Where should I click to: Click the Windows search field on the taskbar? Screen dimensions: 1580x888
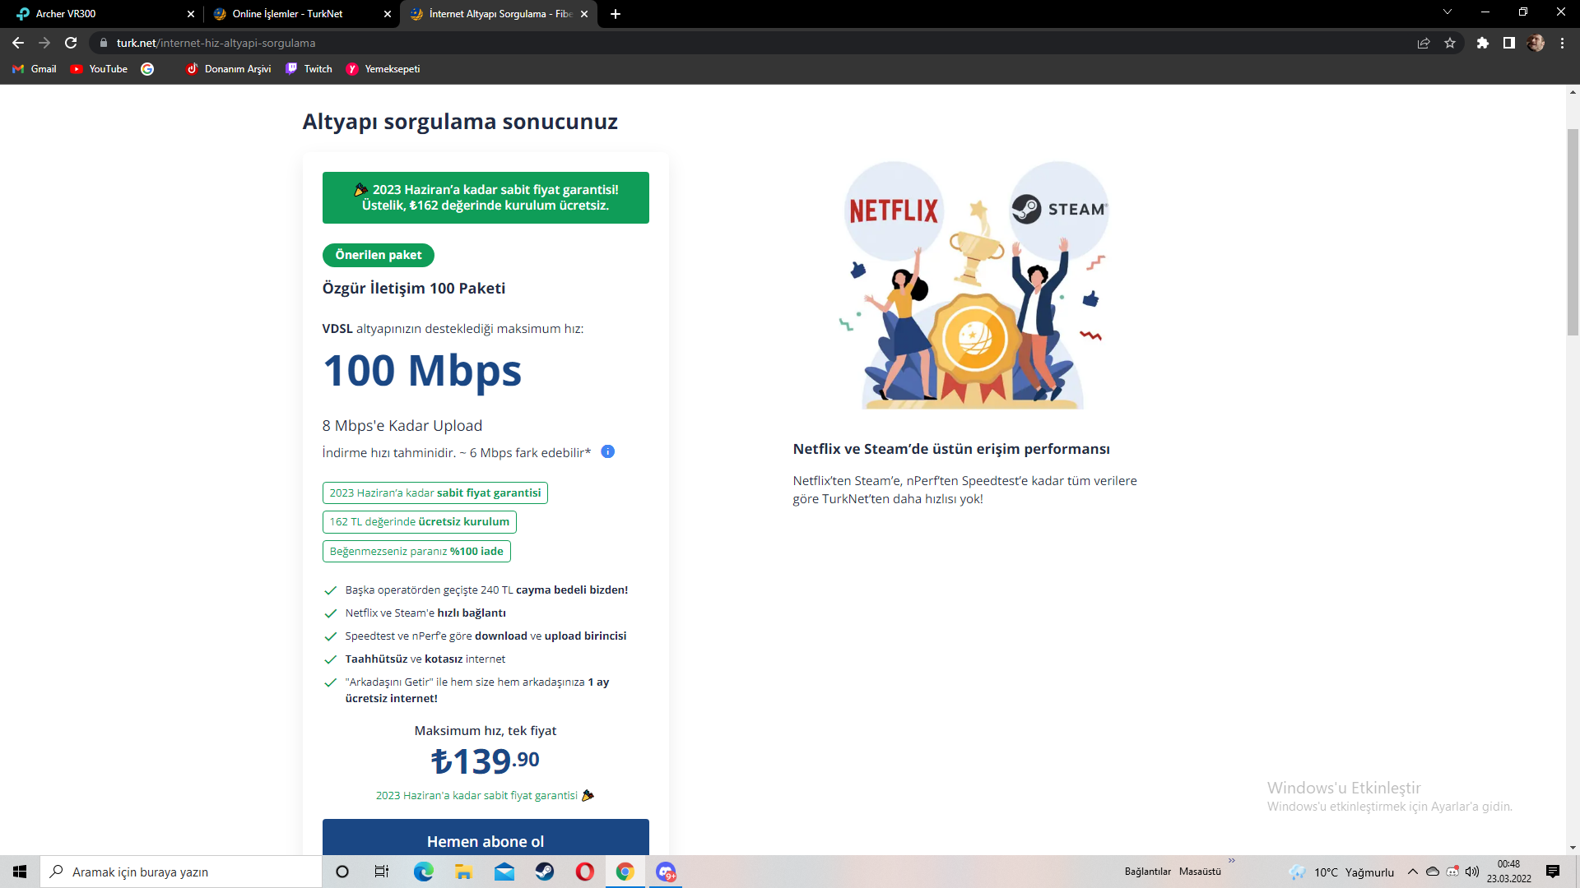(x=181, y=872)
